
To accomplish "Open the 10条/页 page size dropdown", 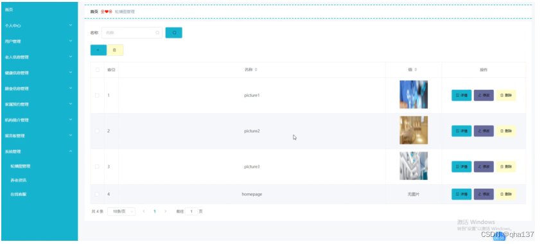I will click(x=121, y=211).
